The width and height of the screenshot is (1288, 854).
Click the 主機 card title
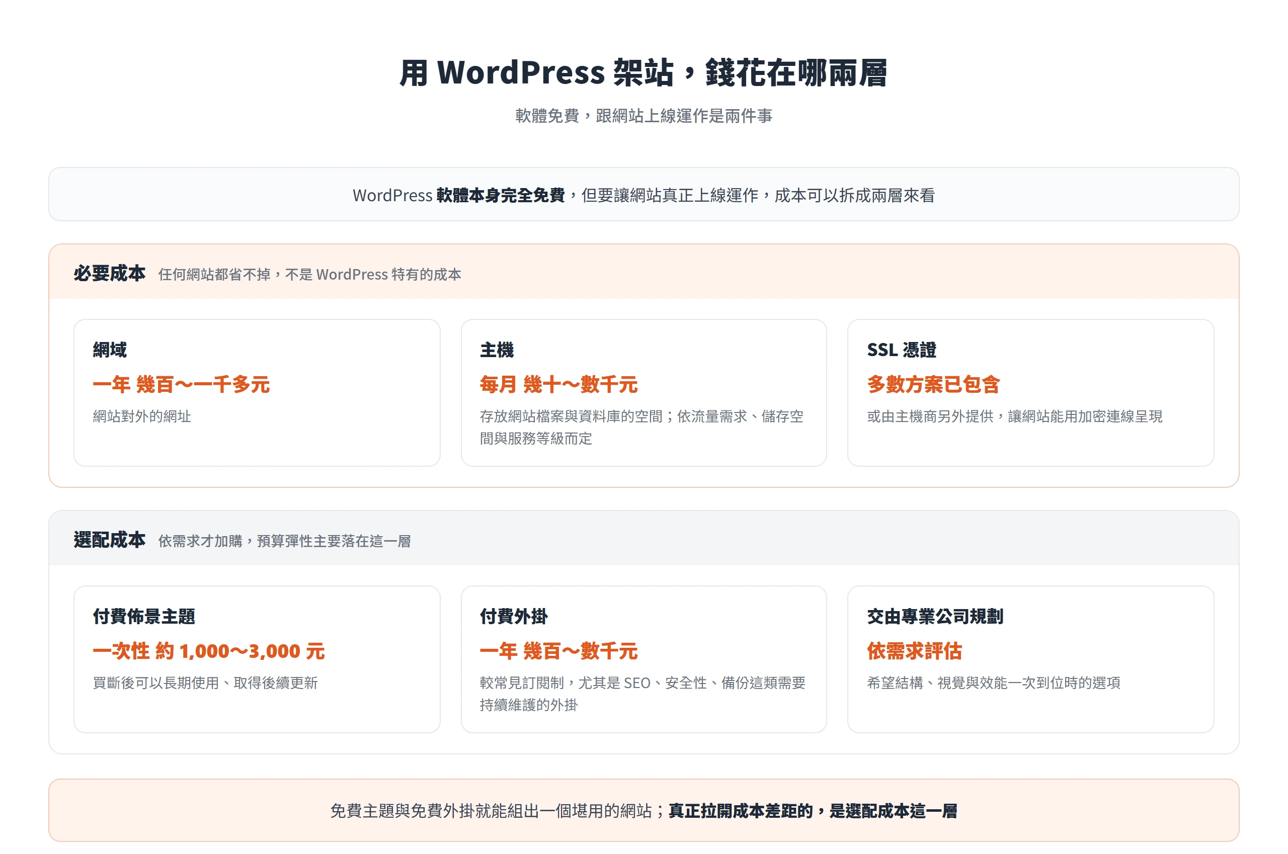tap(497, 350)
